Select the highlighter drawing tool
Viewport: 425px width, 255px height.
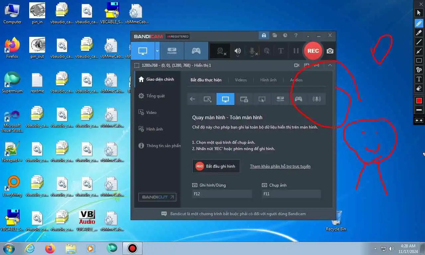point(419,33)
